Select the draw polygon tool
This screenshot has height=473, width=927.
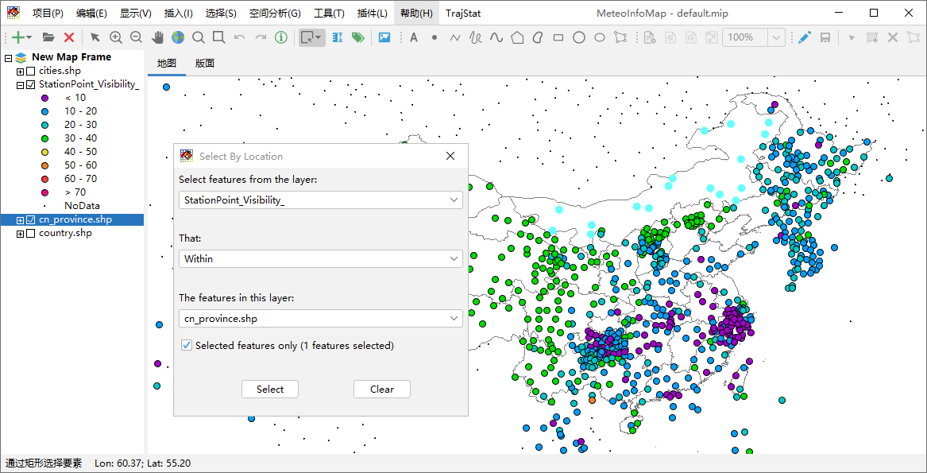tap(517, 37)
